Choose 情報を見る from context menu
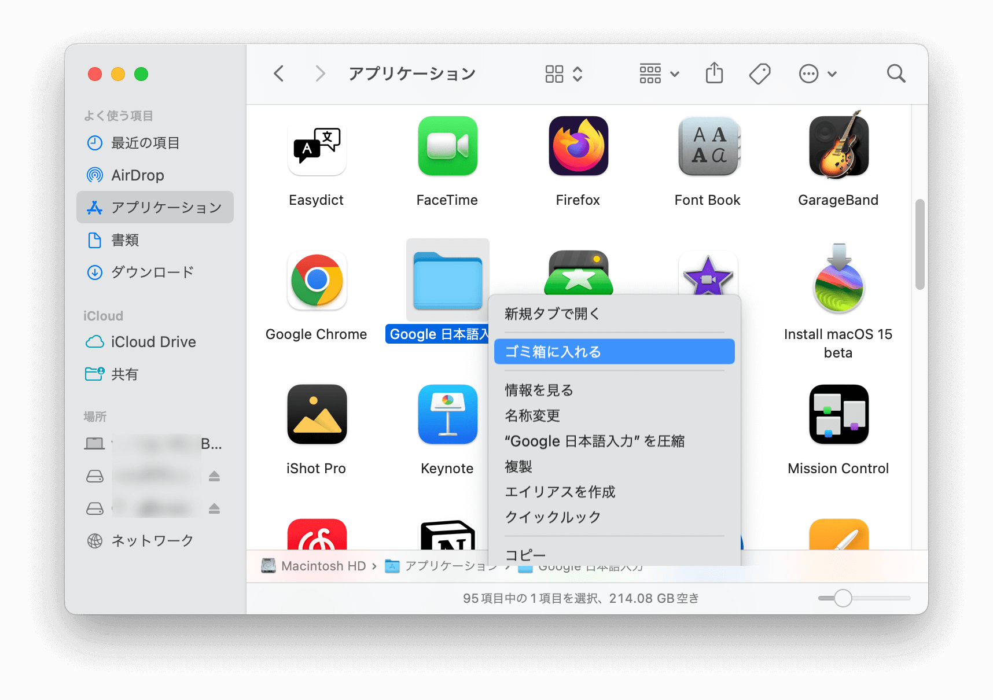993x700 pixels. click(615, 390)
